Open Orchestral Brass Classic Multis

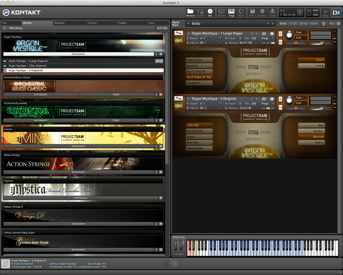click(116, 95)
